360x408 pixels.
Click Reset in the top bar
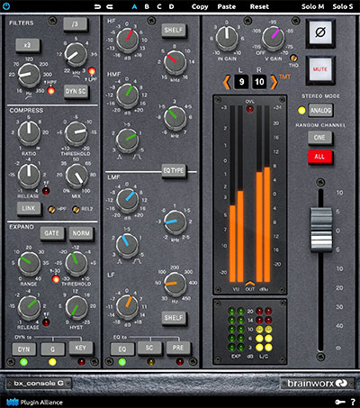point(259,6)
